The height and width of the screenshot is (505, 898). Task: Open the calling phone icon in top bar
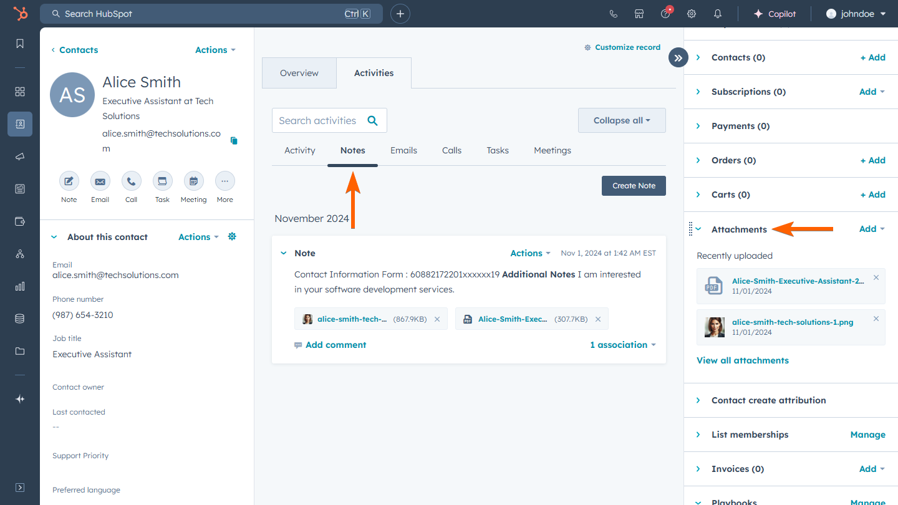[613, 14]
